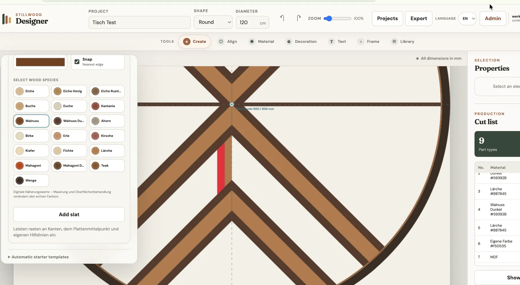The height and width of the screenshot is (285, 520).
Task: Select the Walnuss wood option
Action: click(x=31, y=121)
